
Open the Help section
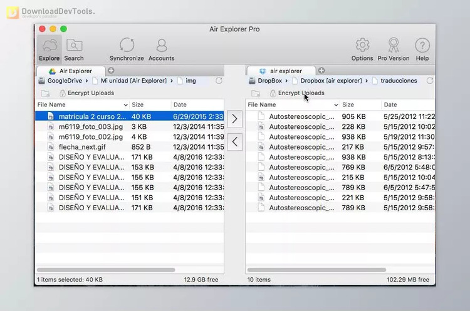pos(422,49)
